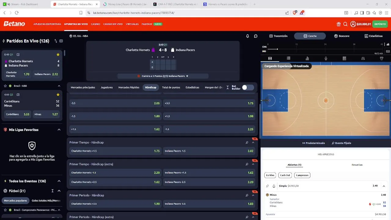Select Charlotte Hornets +1.5 odds 1.75

click(x=115, y=151)
